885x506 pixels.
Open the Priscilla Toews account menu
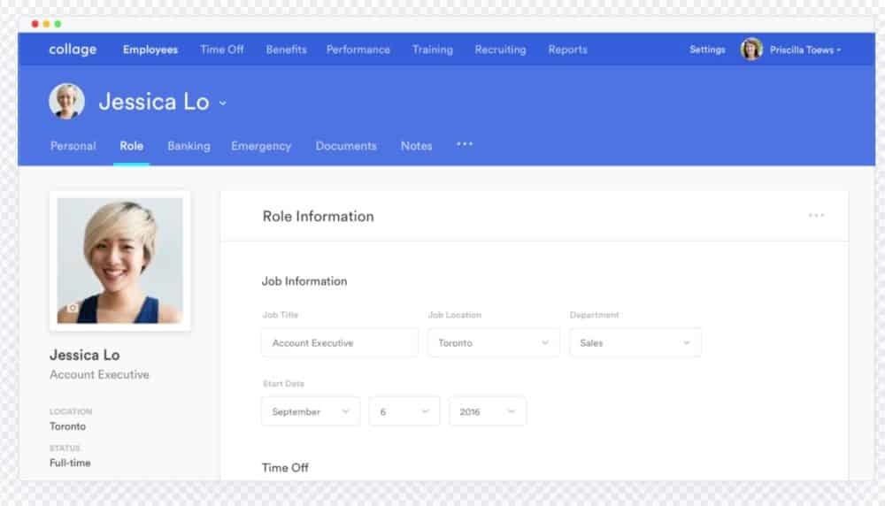[804, 50]
